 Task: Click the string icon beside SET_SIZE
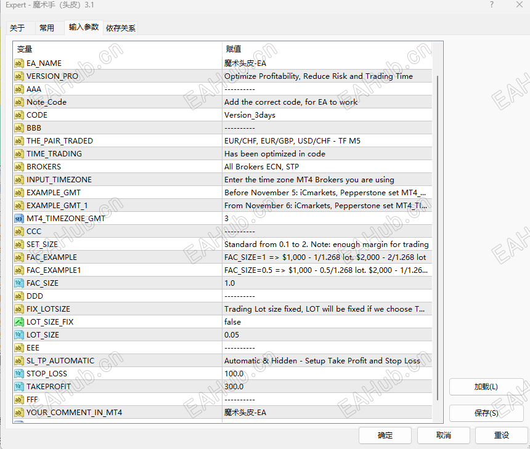point(19,245)
